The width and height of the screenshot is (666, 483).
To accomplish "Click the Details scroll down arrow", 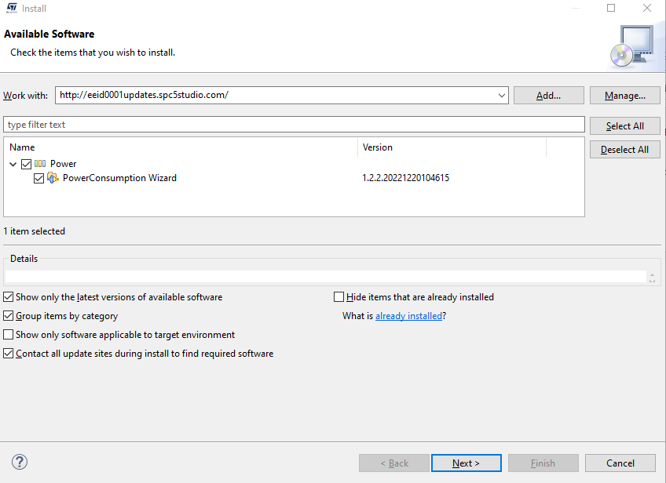I will (x=653, y=280).
